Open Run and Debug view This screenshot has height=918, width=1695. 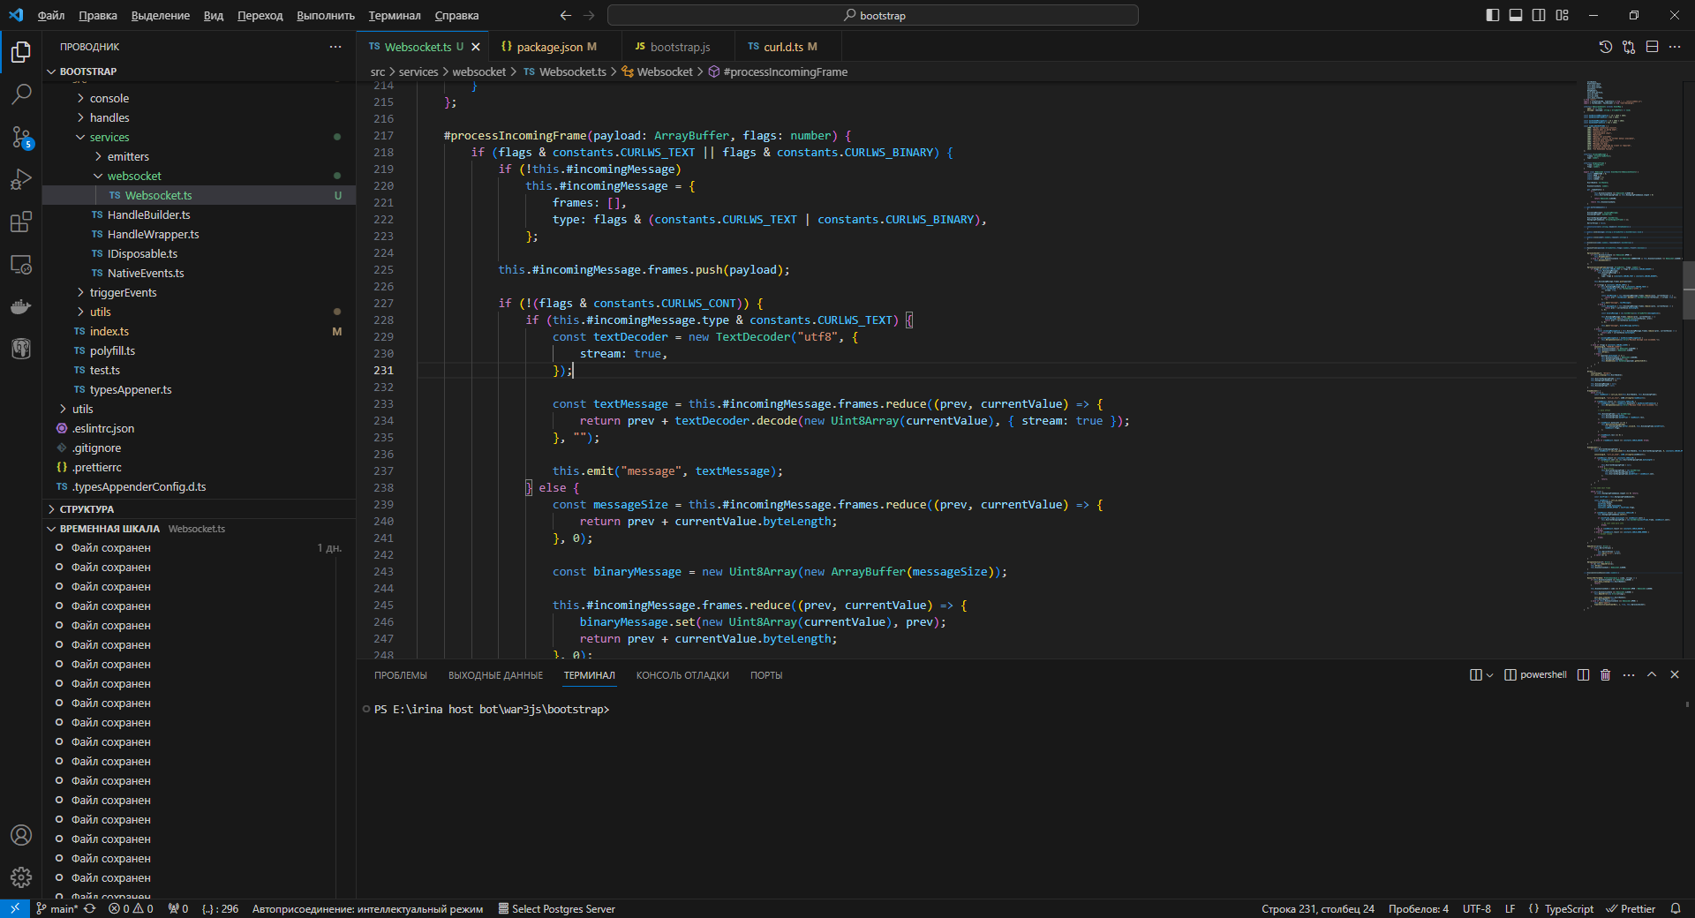21,179
